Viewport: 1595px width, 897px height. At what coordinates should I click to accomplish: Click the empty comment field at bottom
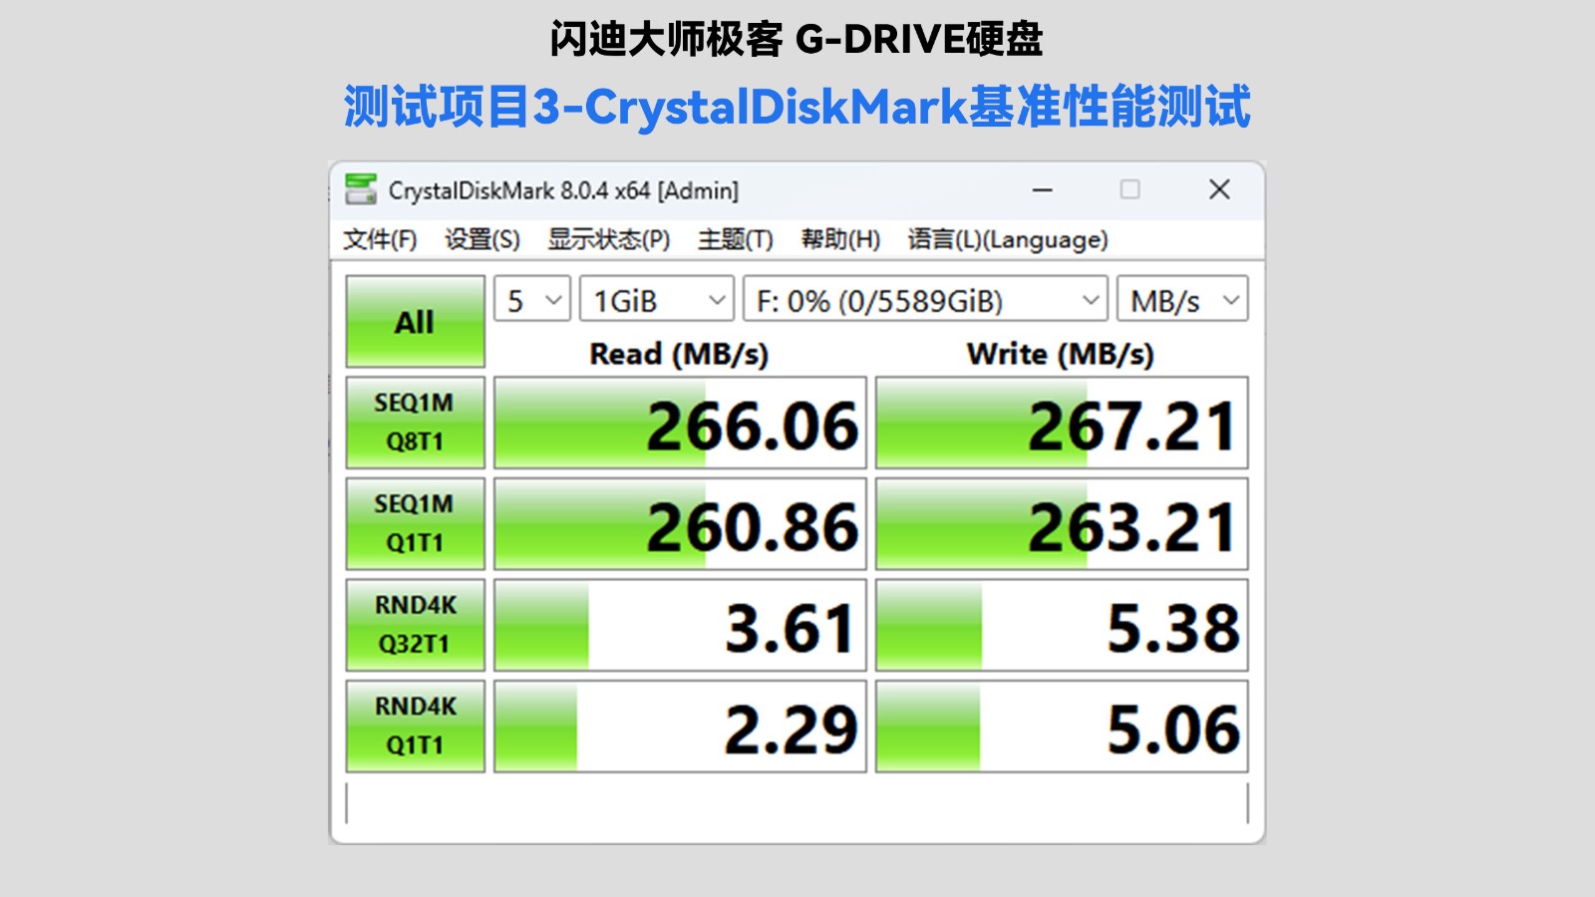(797, 803)
